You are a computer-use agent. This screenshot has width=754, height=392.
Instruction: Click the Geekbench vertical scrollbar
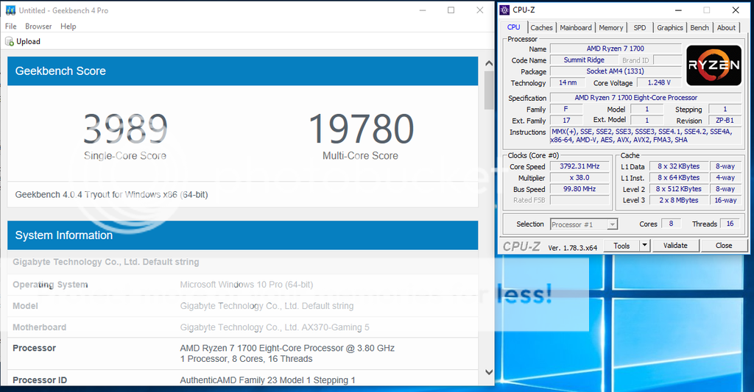coord(489,221)
